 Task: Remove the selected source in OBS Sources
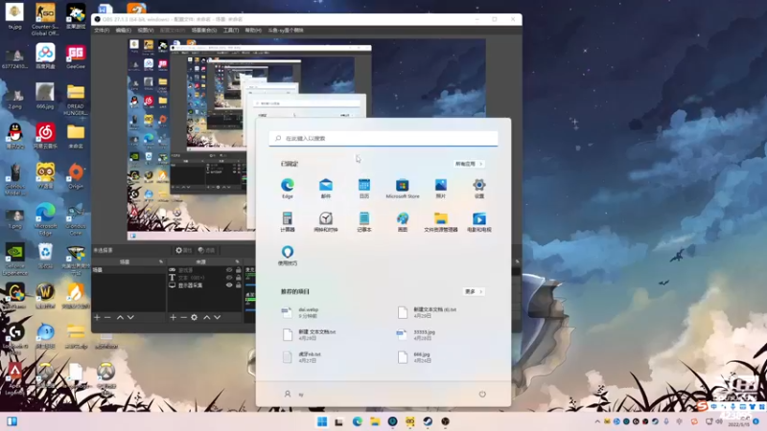[183, 318]
